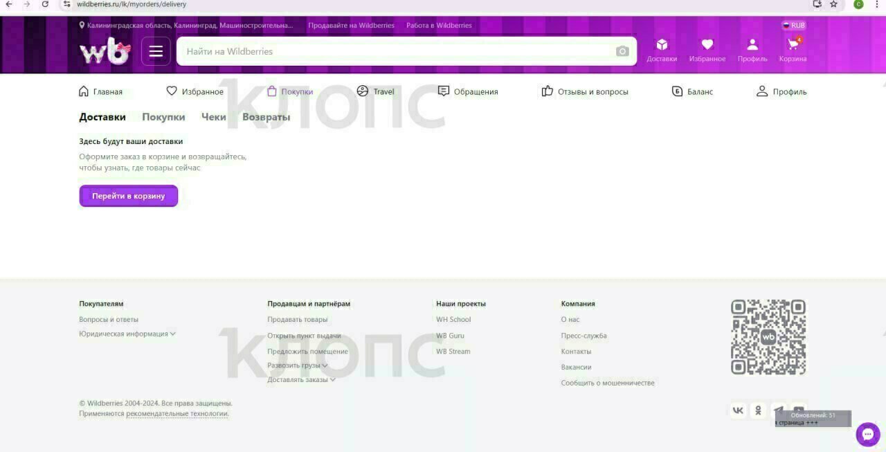Open Работа в Wildberries link
This screenshot has width=886, height=452.
click(x=439, y=26)
